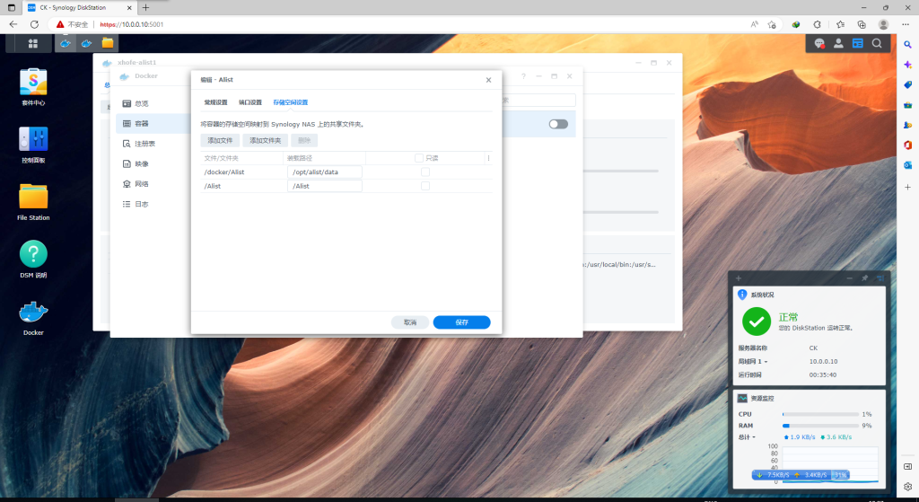Image resolution: width=919 pixels, height=502 pixels.
Task: Click the CPU usage bar
Action: pyautogui.click(x=820, y=414)
